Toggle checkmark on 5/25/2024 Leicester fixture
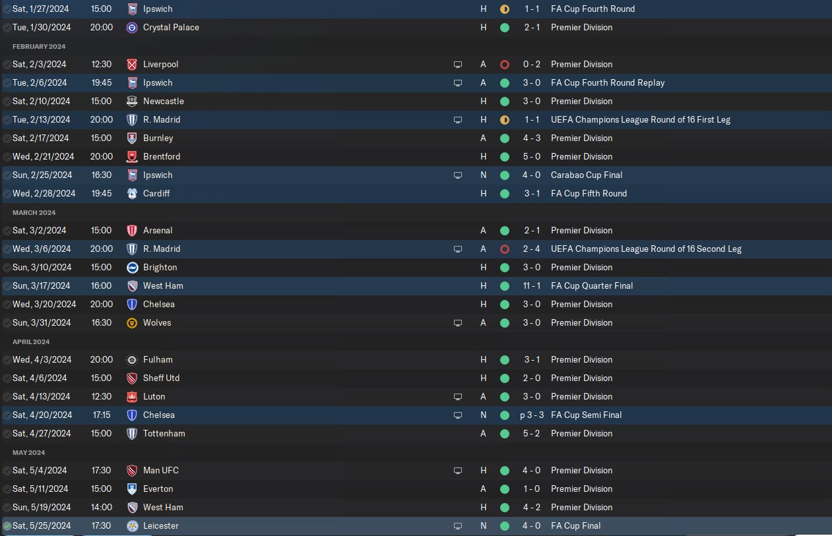Image resolution: width=832 pixels, height=536 pixels. [7, 525]
